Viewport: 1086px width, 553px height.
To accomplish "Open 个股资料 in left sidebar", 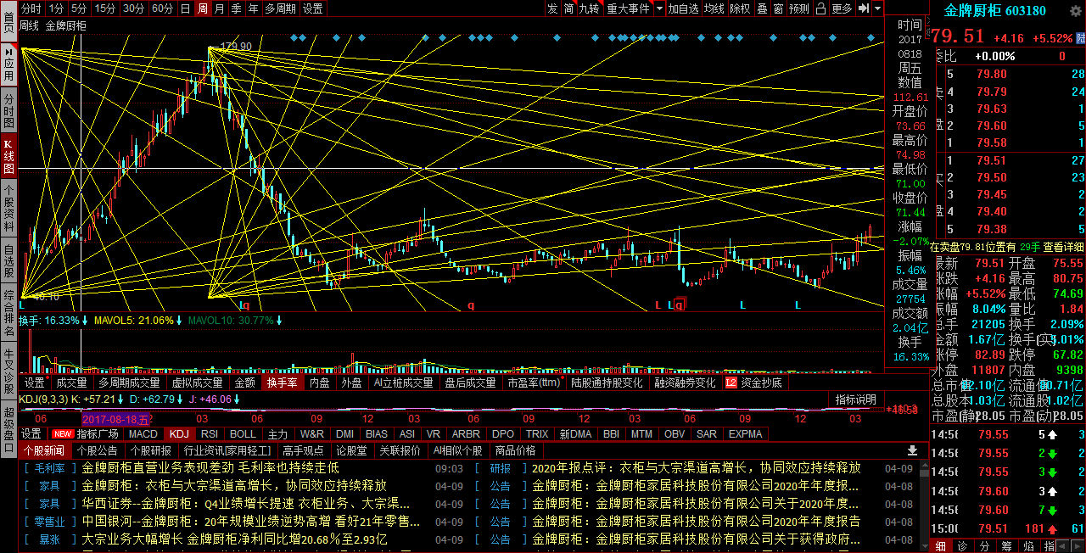I will [8, 209].
